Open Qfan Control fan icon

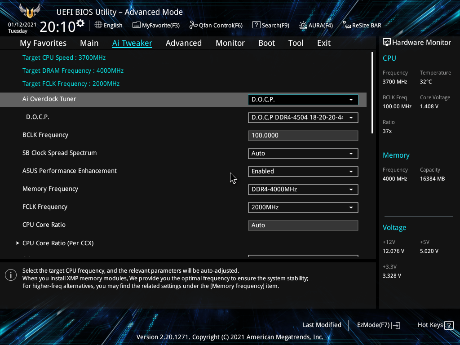coord(193,25)
